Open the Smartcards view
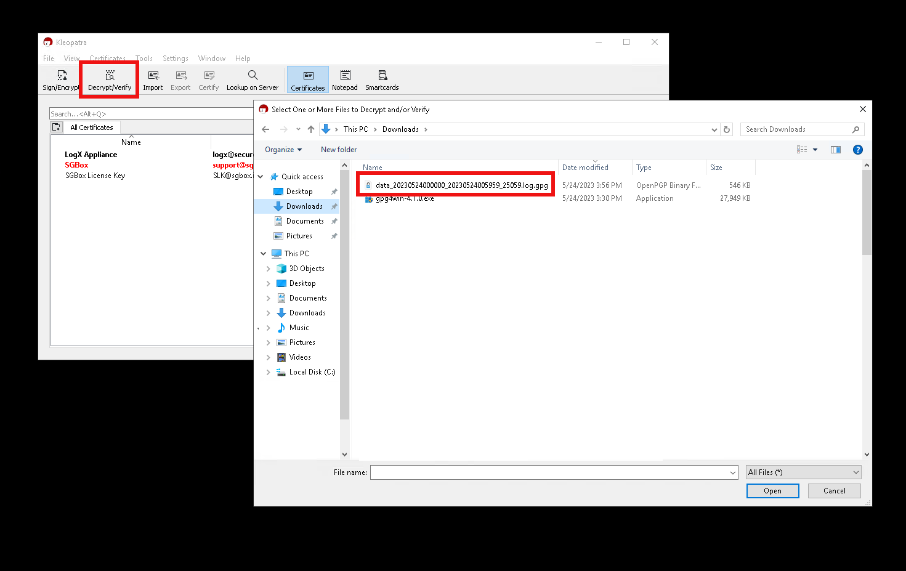 click(382, 79)
